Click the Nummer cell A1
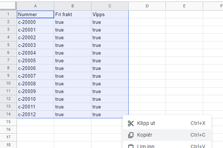This screenshot has height=148, width=223. 35,14
